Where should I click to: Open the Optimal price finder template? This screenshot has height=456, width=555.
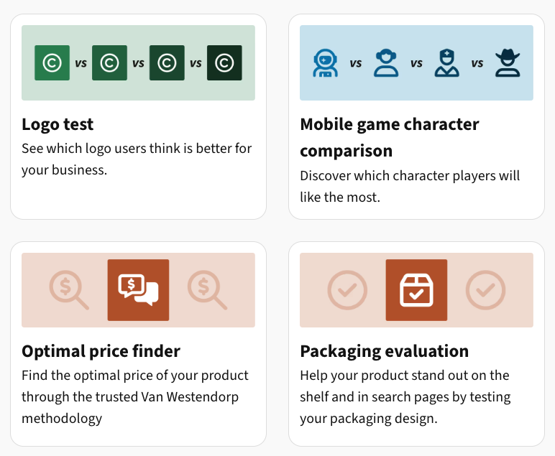click(x=139, y=344)
